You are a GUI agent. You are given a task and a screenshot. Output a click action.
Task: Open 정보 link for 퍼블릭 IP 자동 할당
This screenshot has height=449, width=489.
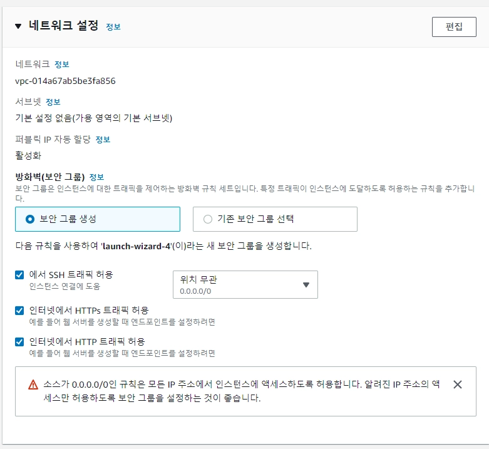tap(103, 140)
